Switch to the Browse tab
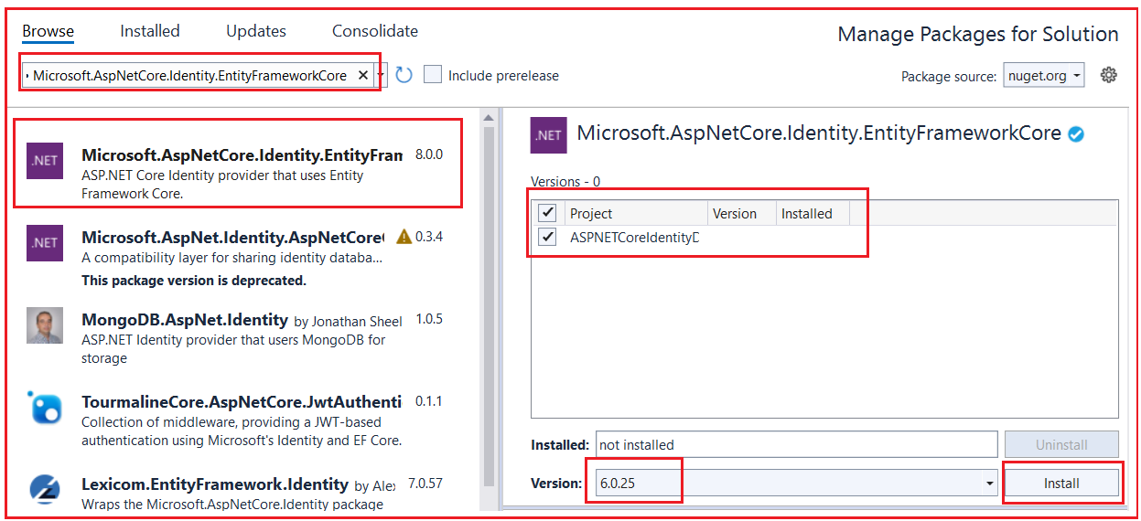This screenshot has width=1141, height=521. coord(48,31)
